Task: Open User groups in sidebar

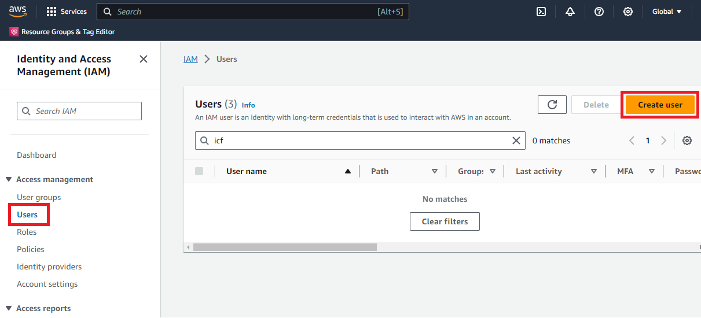Action: coord(39,197)
